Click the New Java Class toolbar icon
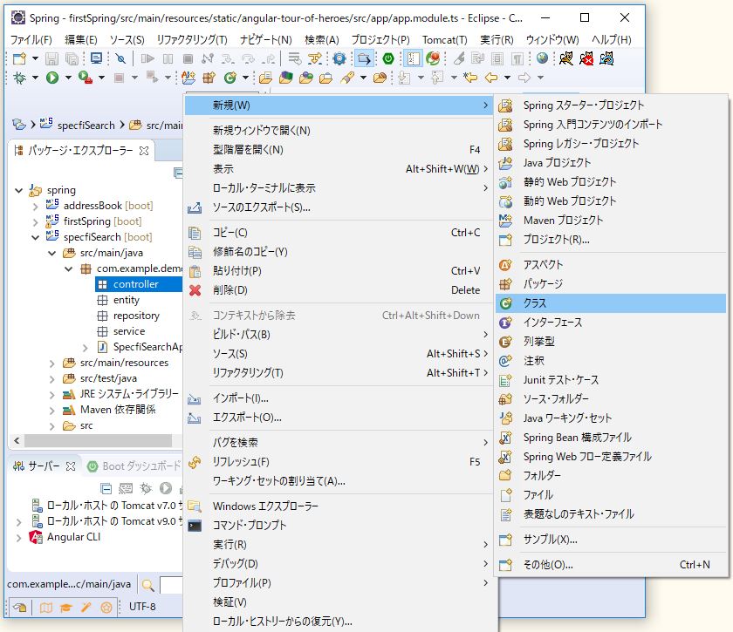The height and width of the screenshot is (632, 733). click(230, 78)
